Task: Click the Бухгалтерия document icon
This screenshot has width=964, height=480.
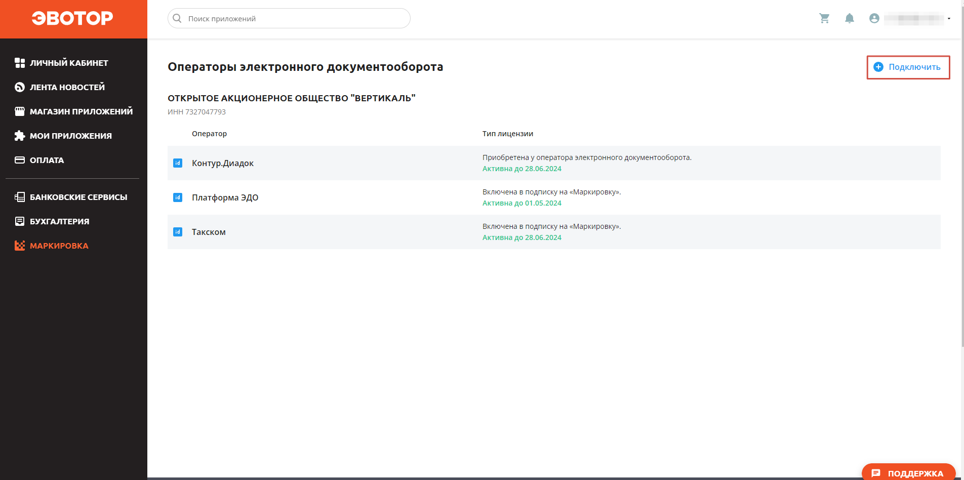Action: tap(20, 221)
